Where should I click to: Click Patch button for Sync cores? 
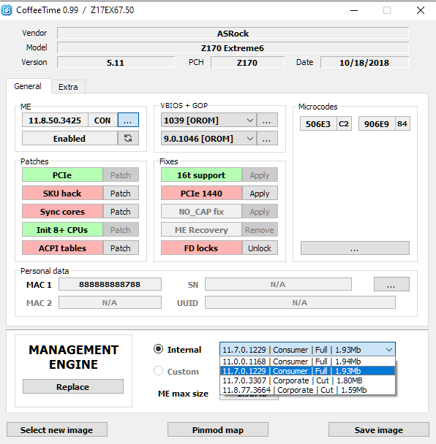(x=121, y=211)
